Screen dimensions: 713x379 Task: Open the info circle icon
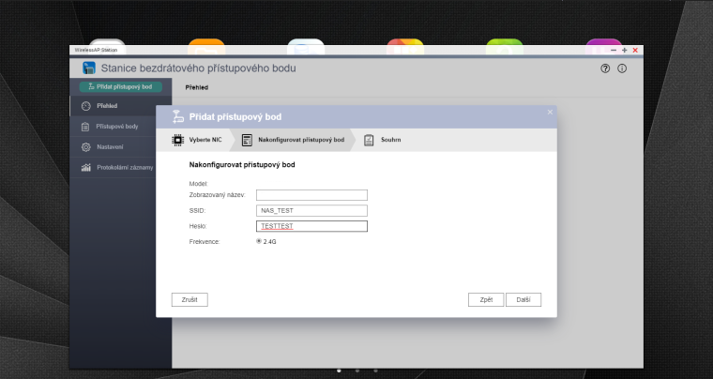[622, 68]
